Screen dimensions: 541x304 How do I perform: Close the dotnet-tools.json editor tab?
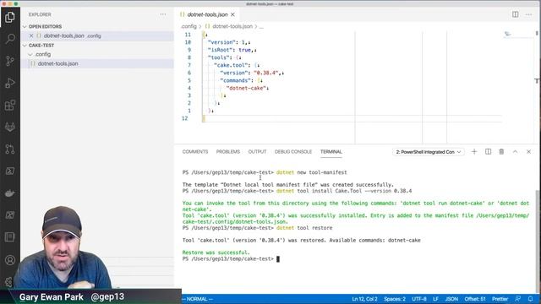point(233,14)
